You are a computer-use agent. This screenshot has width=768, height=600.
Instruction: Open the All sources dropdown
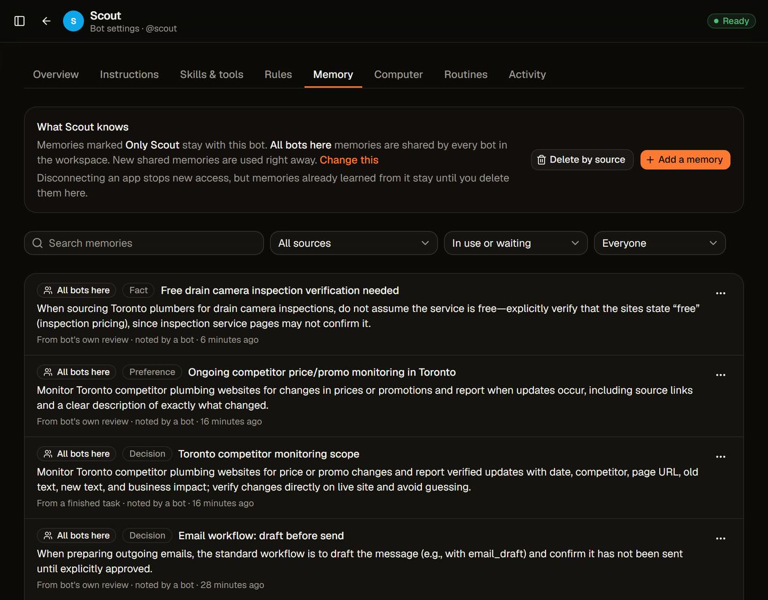[354, 243]
